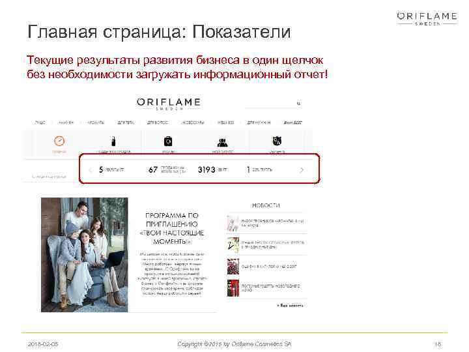Click the faint label left of indicators bar
The height and width of the screenshot is (352, 469).
[49, 176]
